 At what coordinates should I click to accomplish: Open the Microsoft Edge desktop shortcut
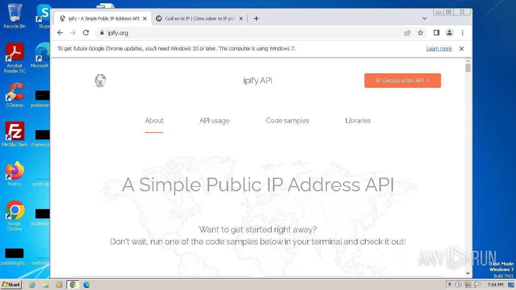tap(40, 56)
